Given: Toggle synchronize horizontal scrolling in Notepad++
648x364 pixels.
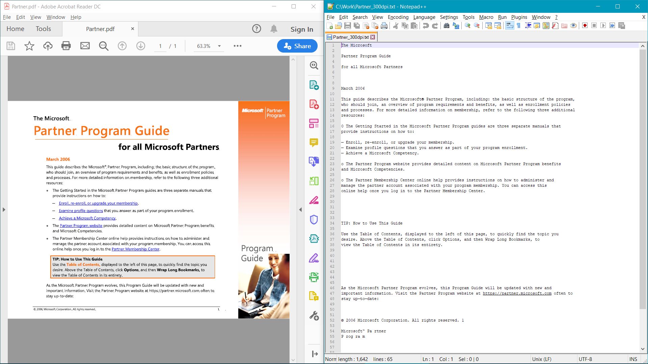Looking at the screenshot, I should tap(498, 26).
